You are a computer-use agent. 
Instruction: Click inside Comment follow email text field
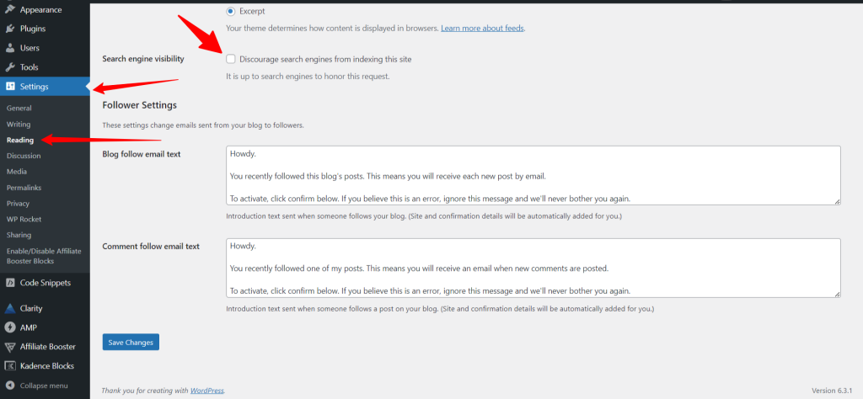(x=533, y=268)
